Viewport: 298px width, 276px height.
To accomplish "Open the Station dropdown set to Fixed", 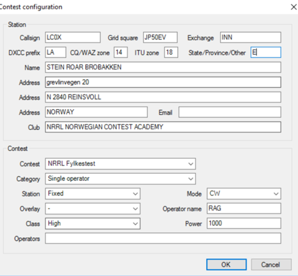I will [x=92, y=194].
